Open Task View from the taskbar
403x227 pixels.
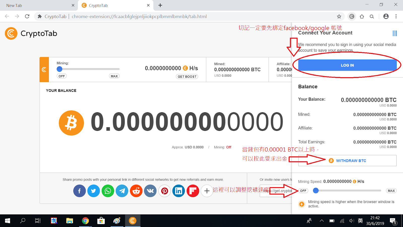[38, 221]
